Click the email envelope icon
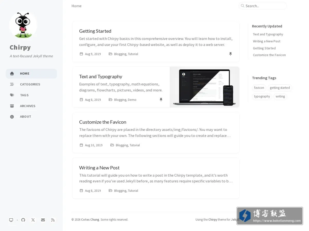This screenshot has height=231, width=309. [x=43, y=220]
